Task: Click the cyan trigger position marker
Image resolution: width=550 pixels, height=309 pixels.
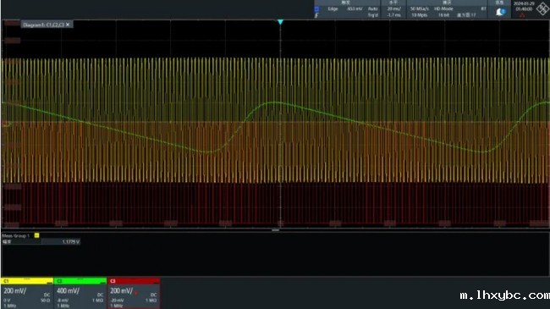Action: pos(280,22)
